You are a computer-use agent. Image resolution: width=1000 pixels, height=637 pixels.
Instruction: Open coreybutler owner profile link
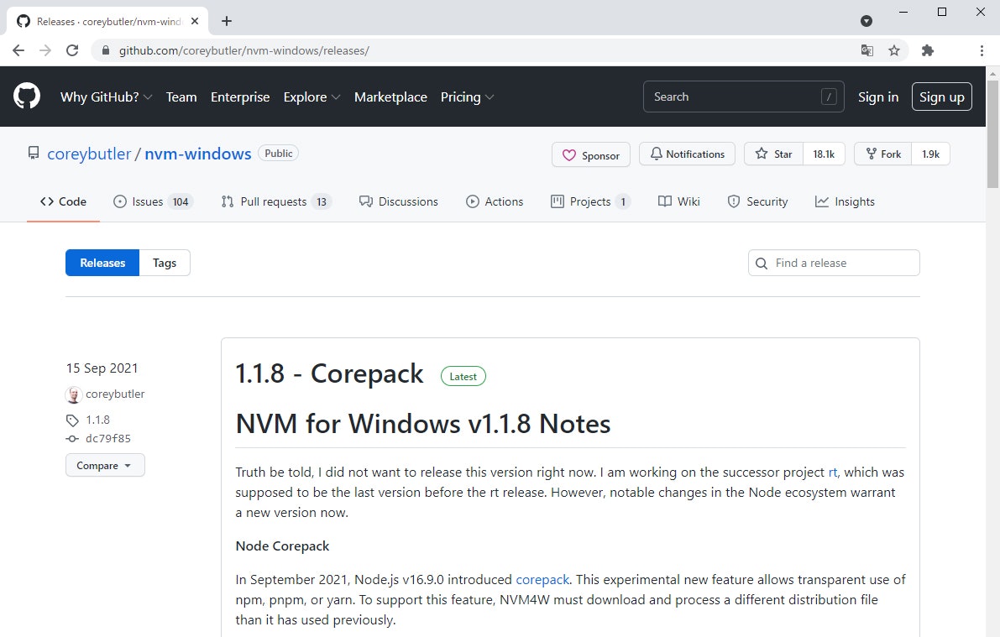tap(89, 154)
